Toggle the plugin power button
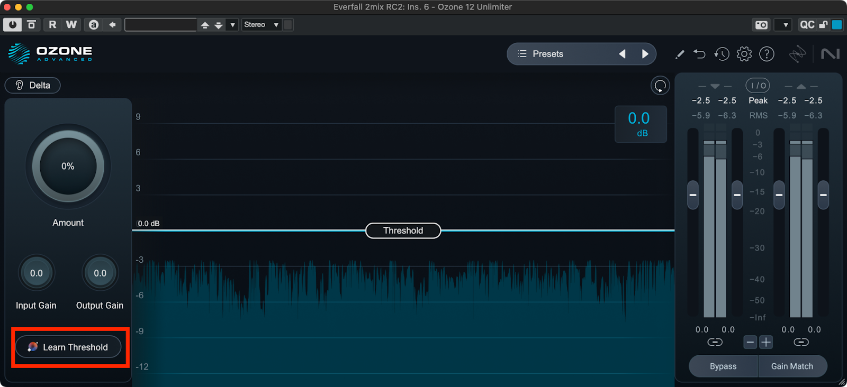Screen dimensions: 847x387 pos(12,25)
